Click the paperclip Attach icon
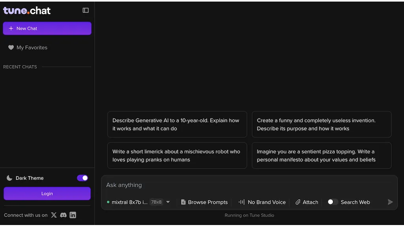This screenshot has width=404, height=227. (298, 202)
